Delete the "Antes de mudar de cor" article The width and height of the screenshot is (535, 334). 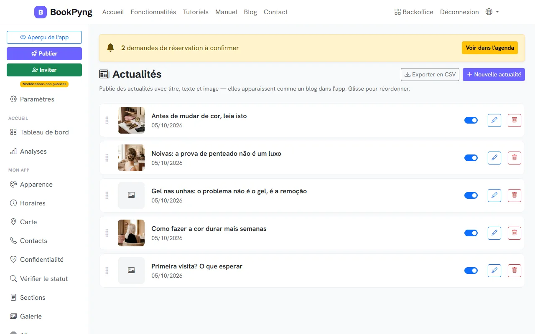515,120
